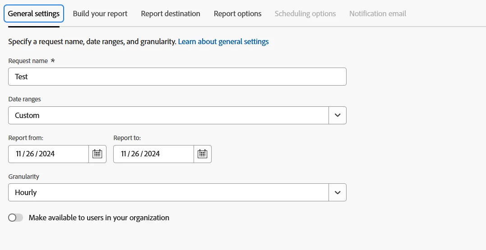Viewport: 486px width, 250px height.
Task: Open the Report to calendar picker
Action: click(203, 154)
